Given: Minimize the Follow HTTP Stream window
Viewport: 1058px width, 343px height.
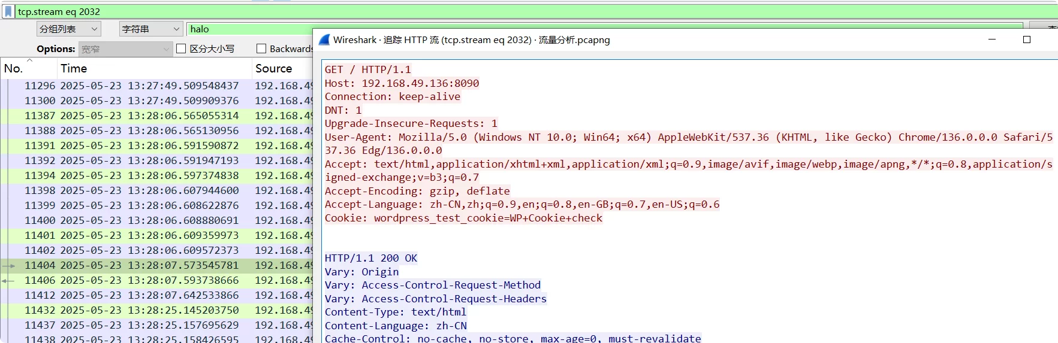Looking at the screenshot, I should click(991, 40).
